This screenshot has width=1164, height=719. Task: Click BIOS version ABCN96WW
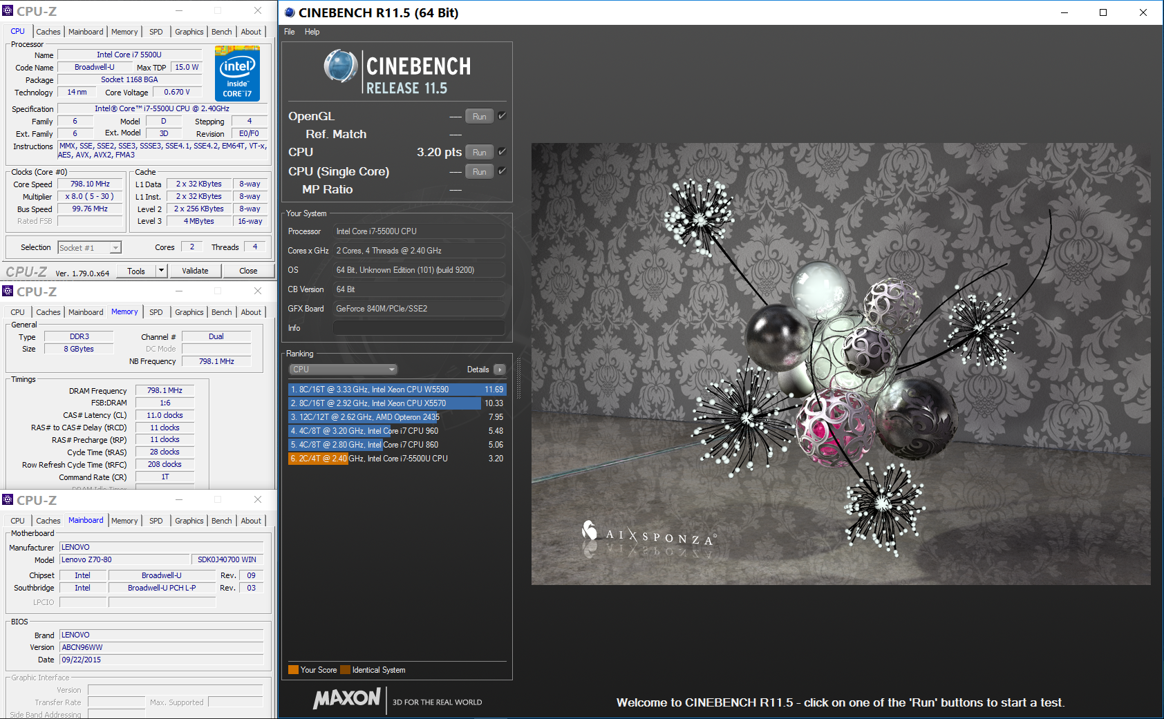tap(161, 648)
